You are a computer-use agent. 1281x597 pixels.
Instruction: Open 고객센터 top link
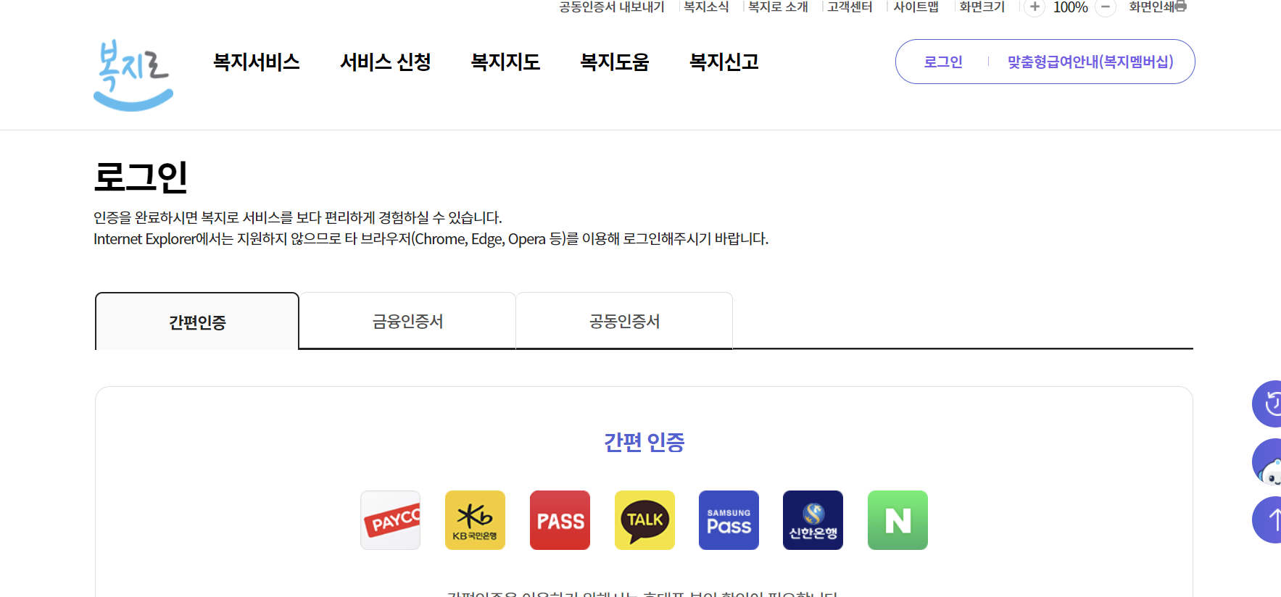tap(850, 7)
